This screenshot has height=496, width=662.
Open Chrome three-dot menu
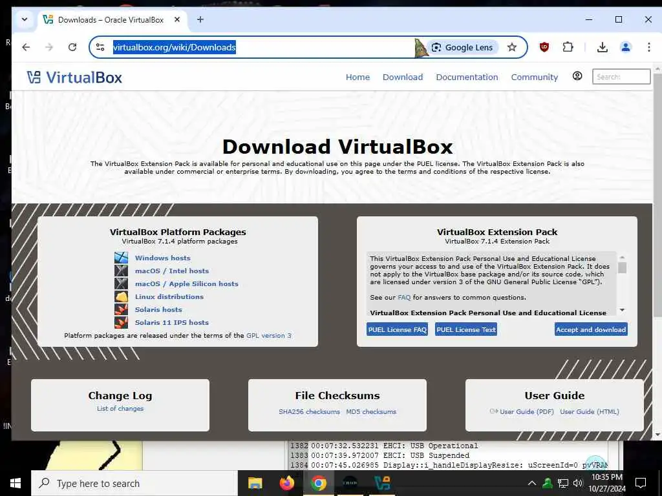[x=649, y=47]
